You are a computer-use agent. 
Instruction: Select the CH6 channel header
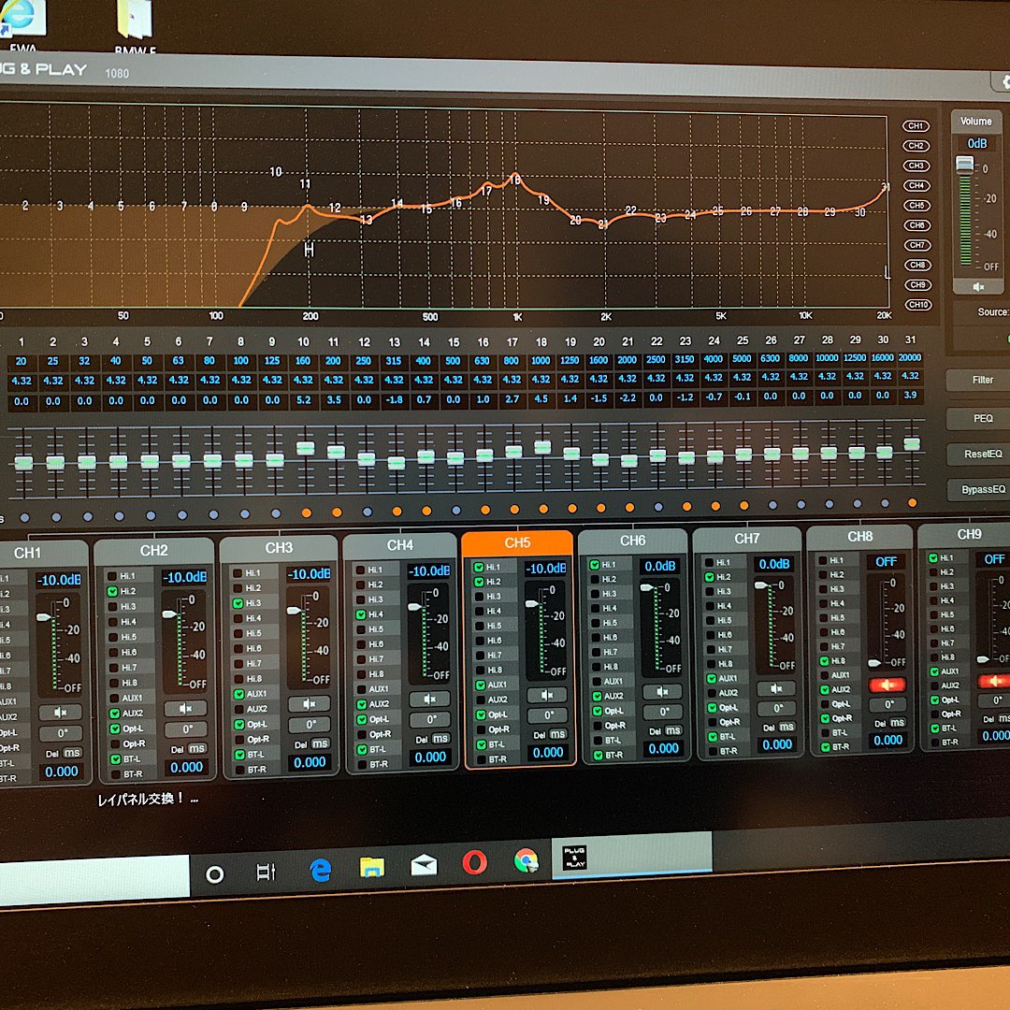coord(632,541)
